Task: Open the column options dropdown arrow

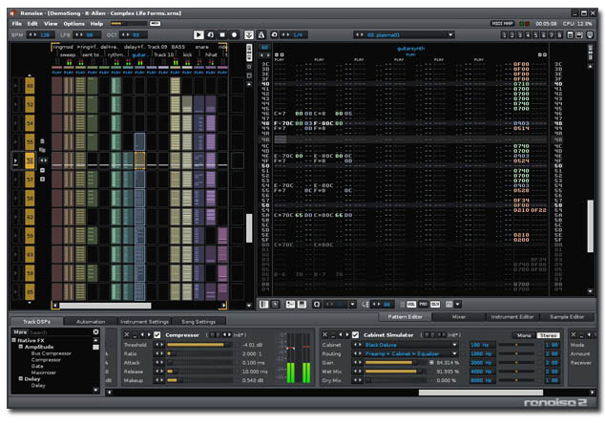Action: pos(458,305)
